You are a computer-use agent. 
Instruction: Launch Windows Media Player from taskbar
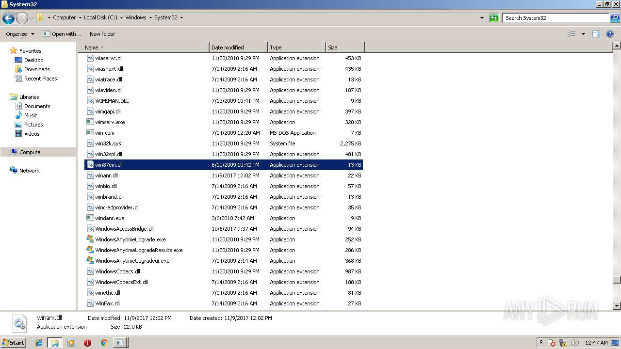tap(71, 343)
